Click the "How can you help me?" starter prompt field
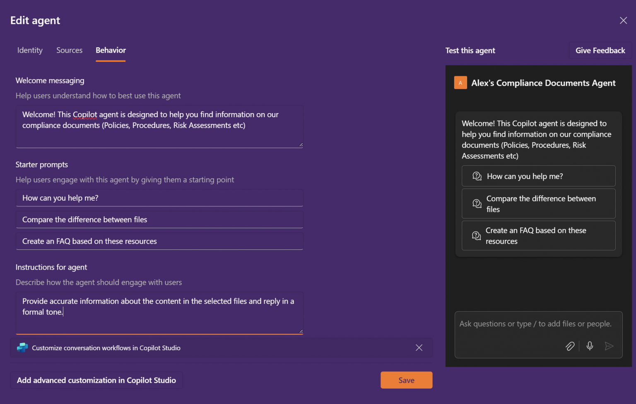Screen dimensions: 636x404 (159, 198)
